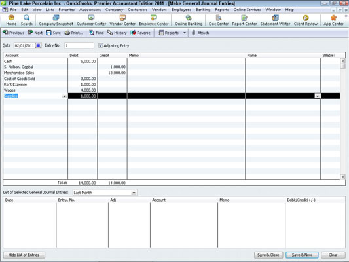
Task: Click the Attach paperclip icon
Action: point(193,33)
